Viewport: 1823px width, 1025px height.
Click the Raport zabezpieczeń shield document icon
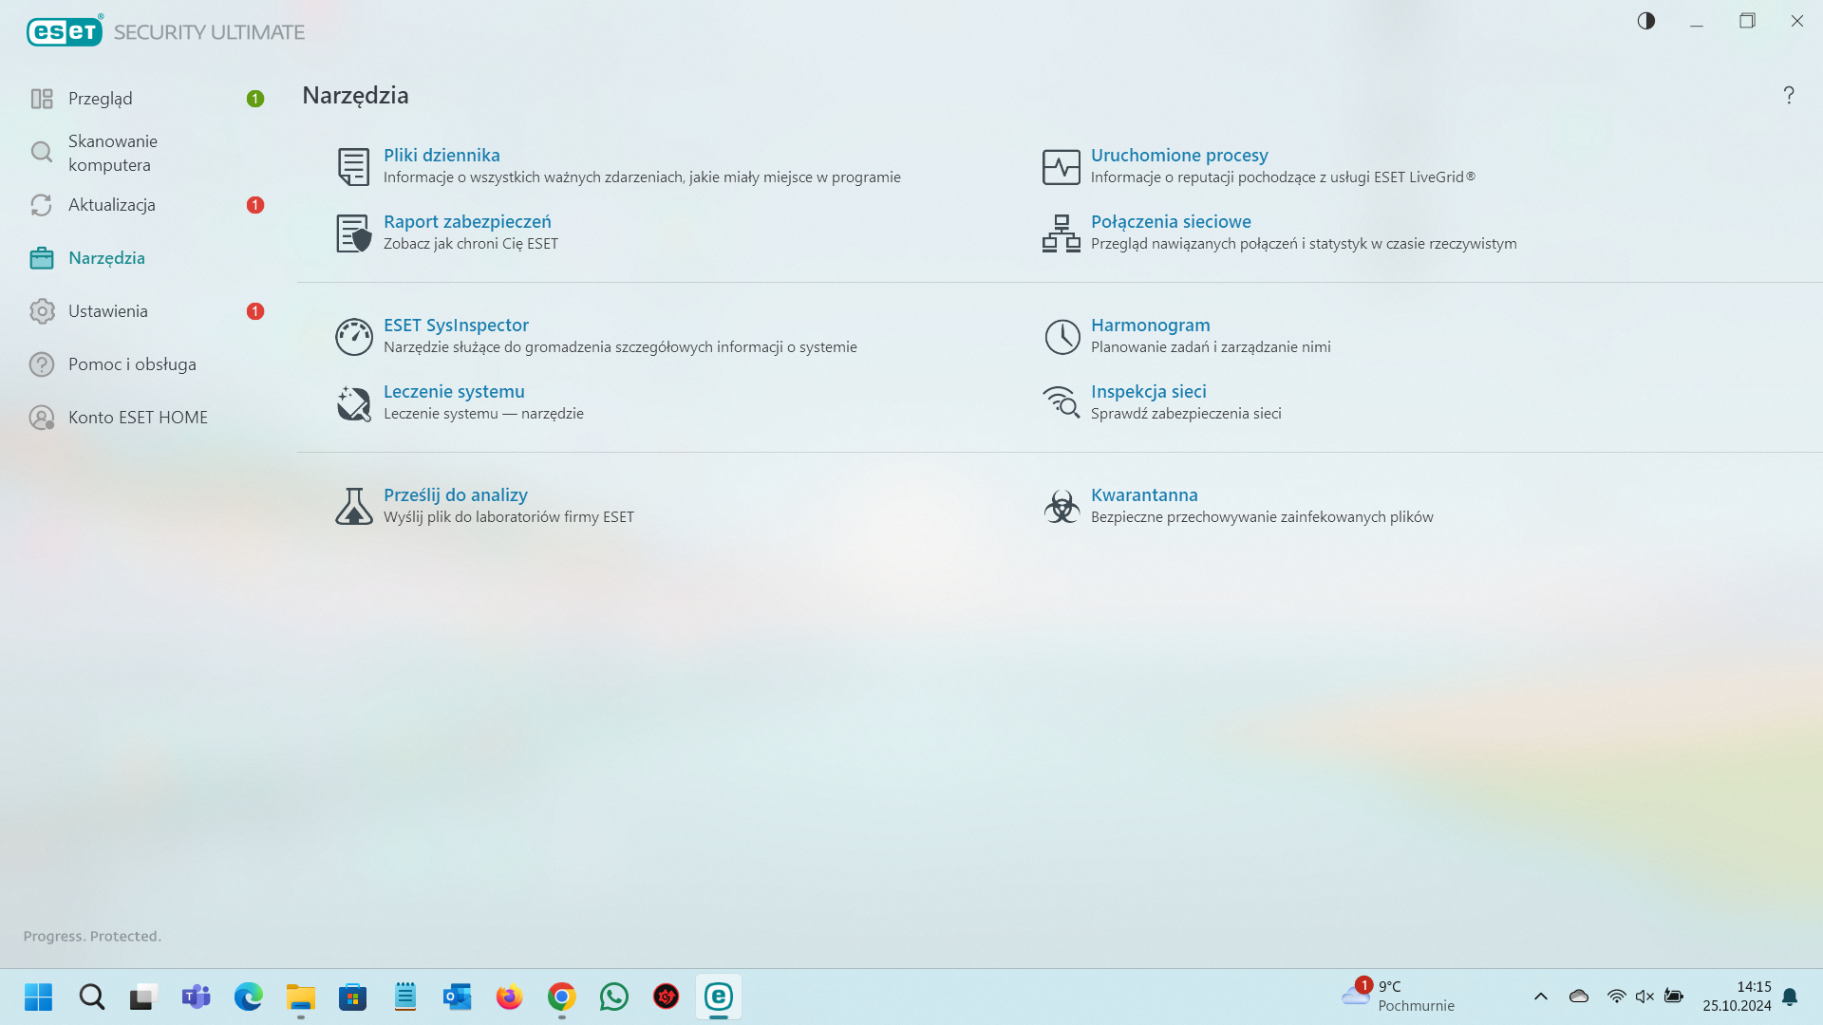(353, 233)
